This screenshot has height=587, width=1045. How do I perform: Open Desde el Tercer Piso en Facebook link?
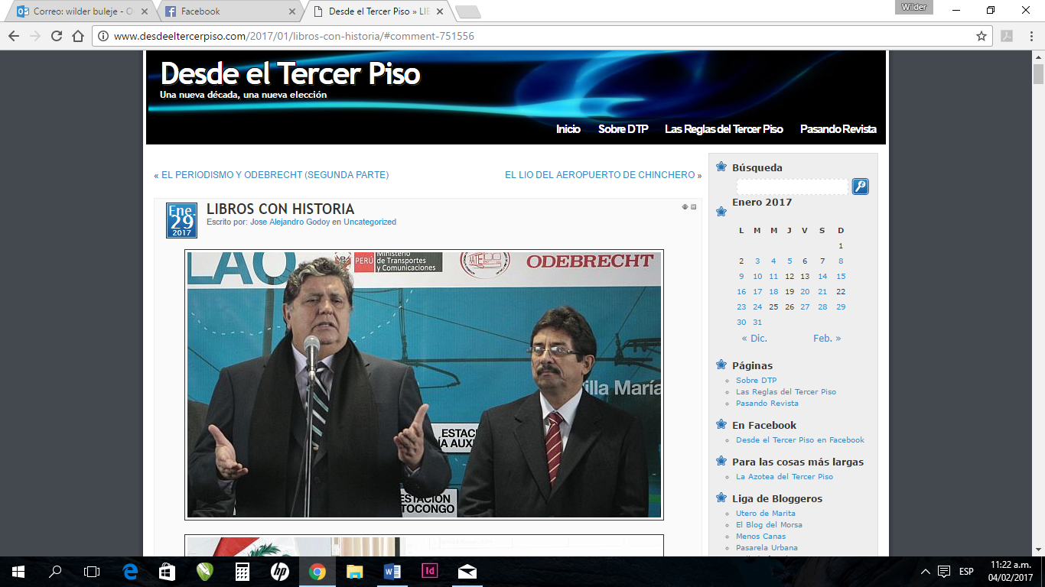point(799,439)
